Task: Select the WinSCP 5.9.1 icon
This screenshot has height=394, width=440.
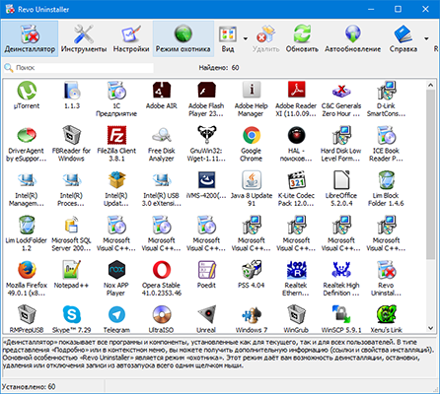Action: pyautogui.click(x=341, y=314)
